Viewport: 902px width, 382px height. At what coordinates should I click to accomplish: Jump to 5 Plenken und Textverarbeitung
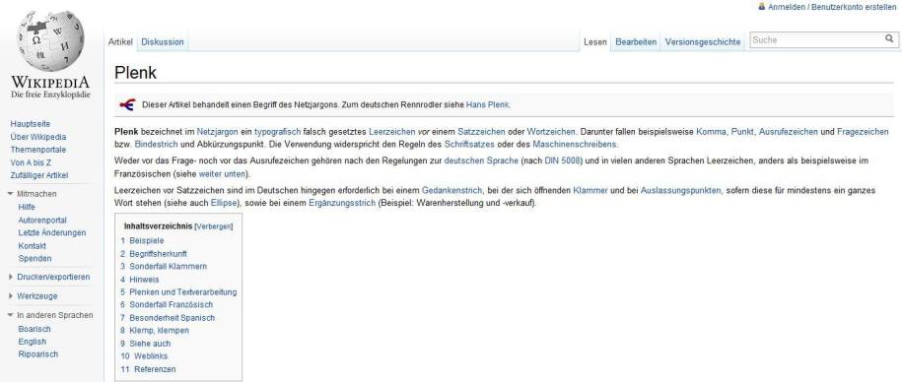click(178, 291)
